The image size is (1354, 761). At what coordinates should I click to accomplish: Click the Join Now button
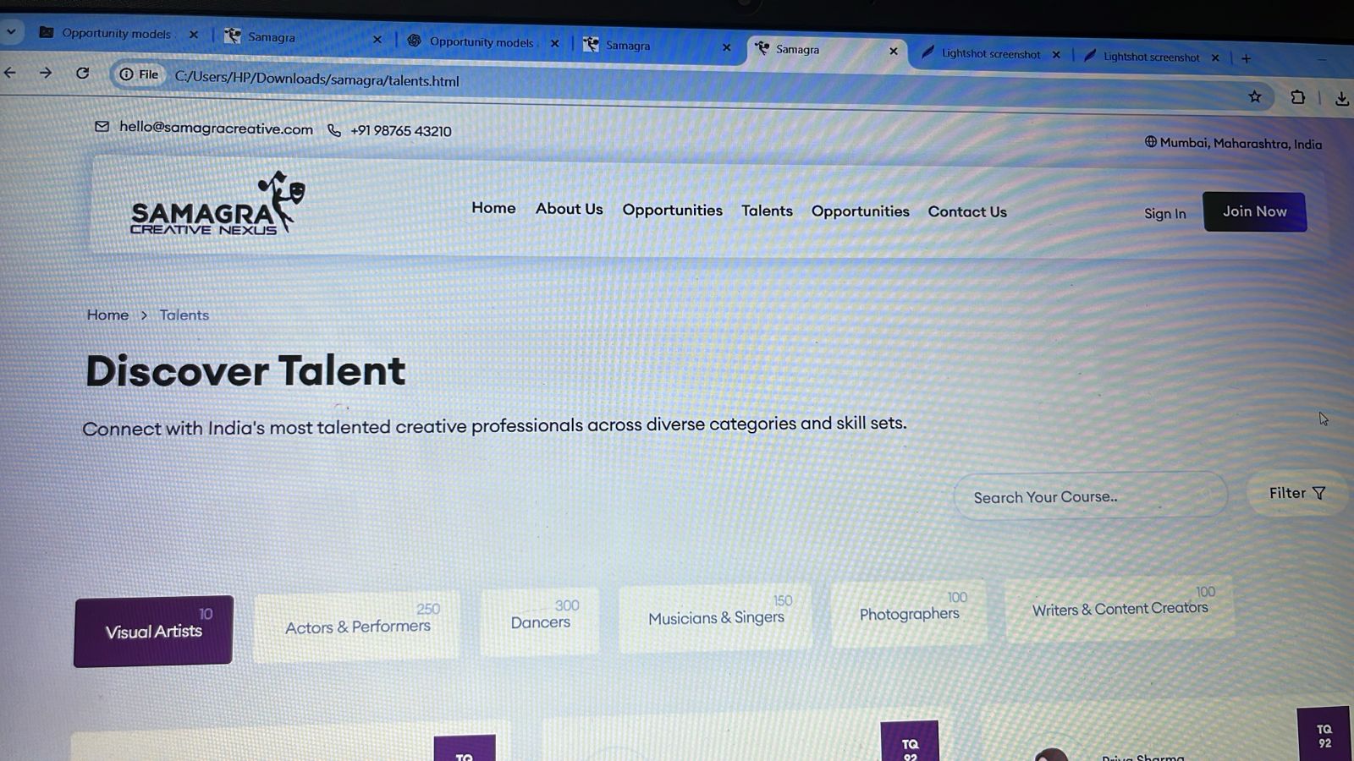pos(1254,211)
